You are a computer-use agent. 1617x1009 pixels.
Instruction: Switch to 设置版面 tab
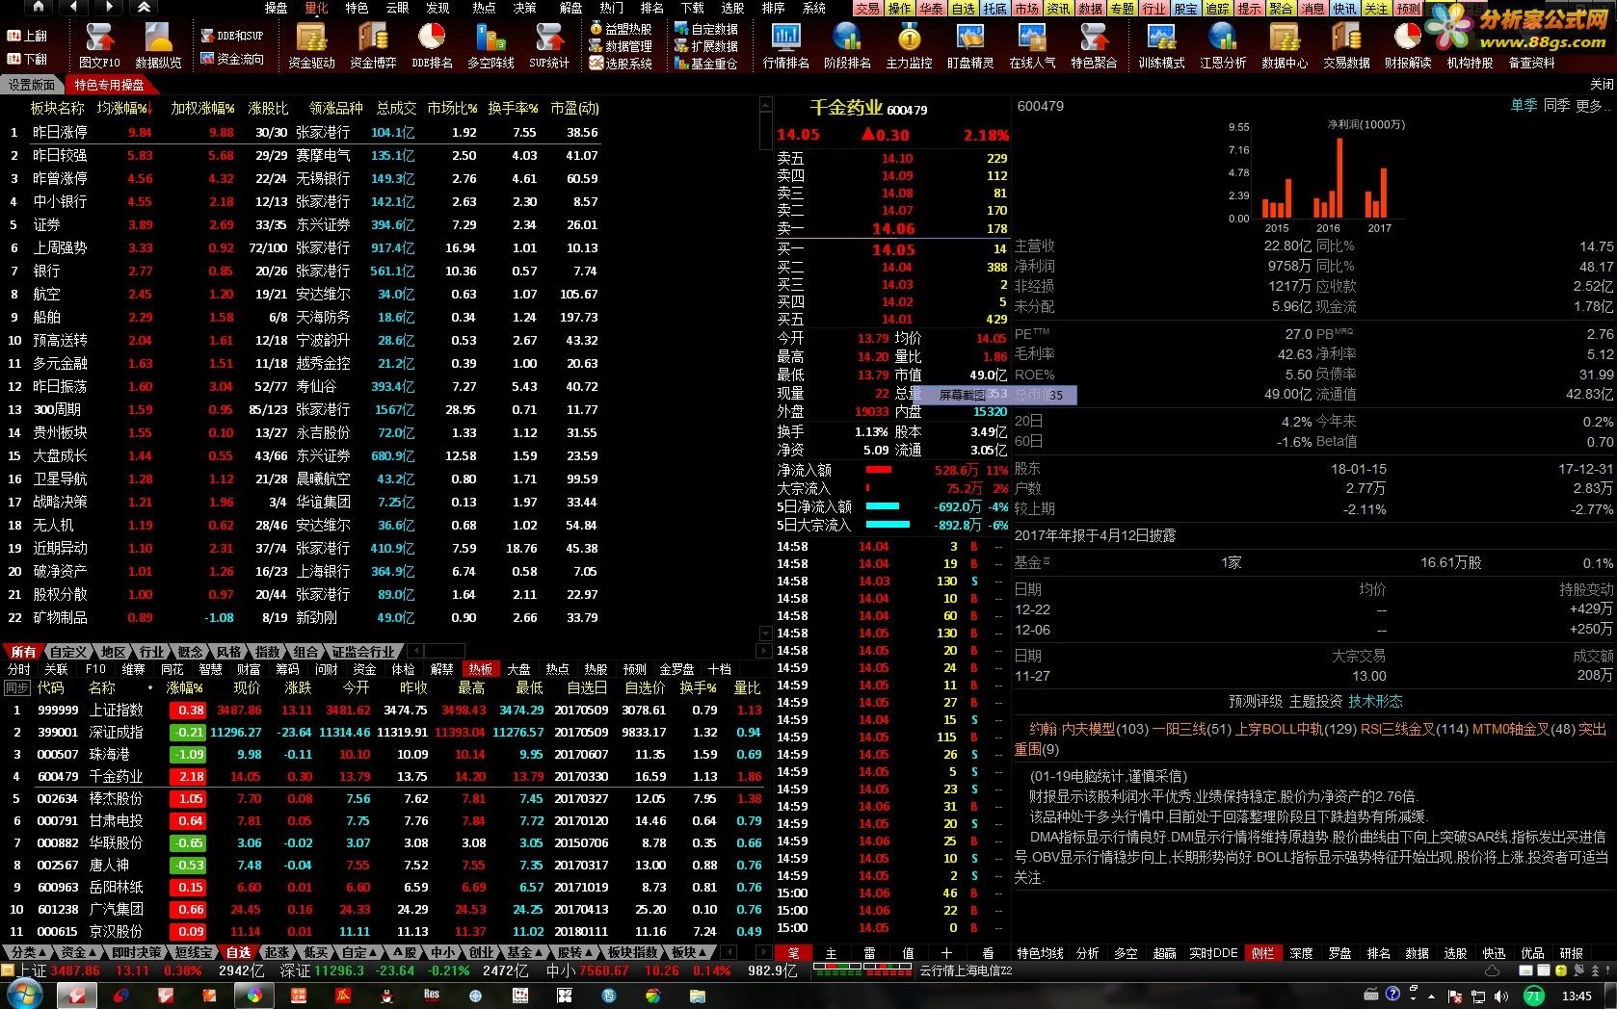click(x=32, y=85)
